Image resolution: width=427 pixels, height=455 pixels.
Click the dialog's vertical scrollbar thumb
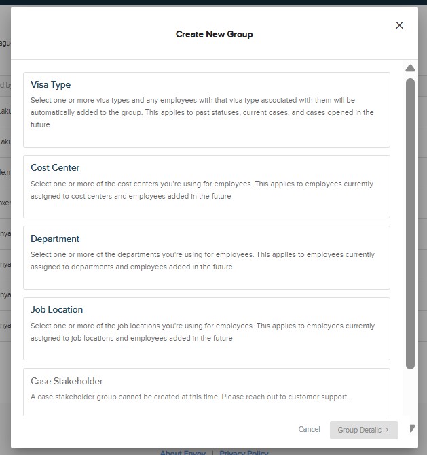point(410,223)
